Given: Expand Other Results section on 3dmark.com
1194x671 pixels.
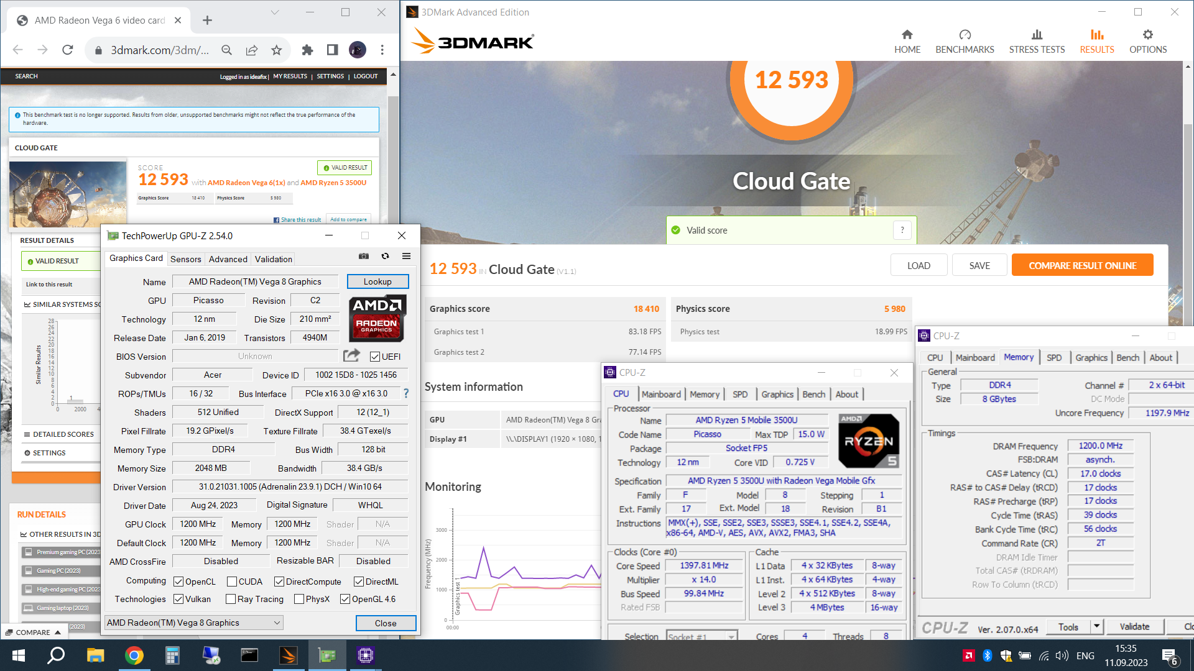Looking at the screenshot, I should click(x=60, y=534).
